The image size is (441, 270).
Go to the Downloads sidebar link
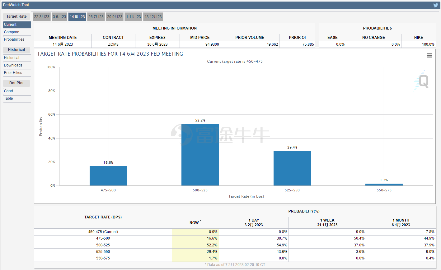[x=17, y=65]
